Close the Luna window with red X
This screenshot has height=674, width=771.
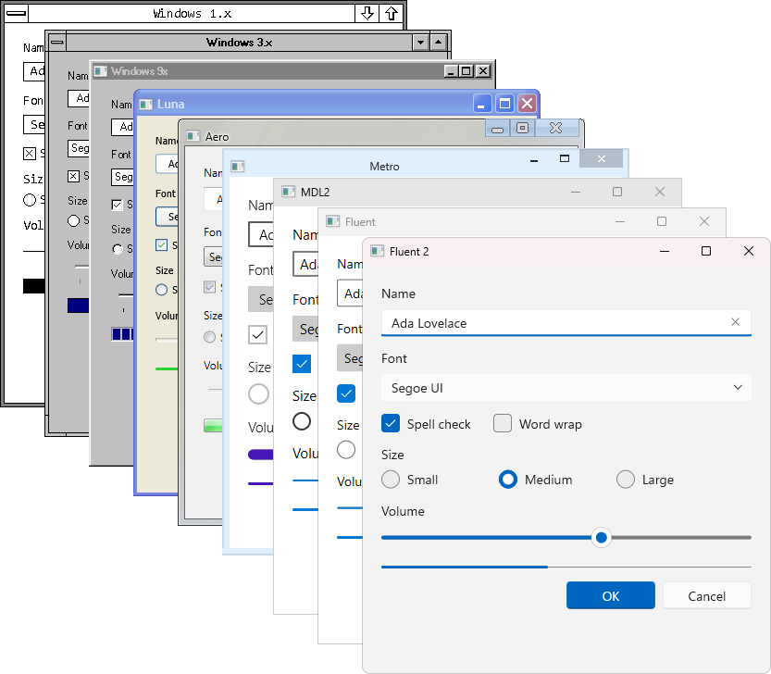(x=528, y=104)
